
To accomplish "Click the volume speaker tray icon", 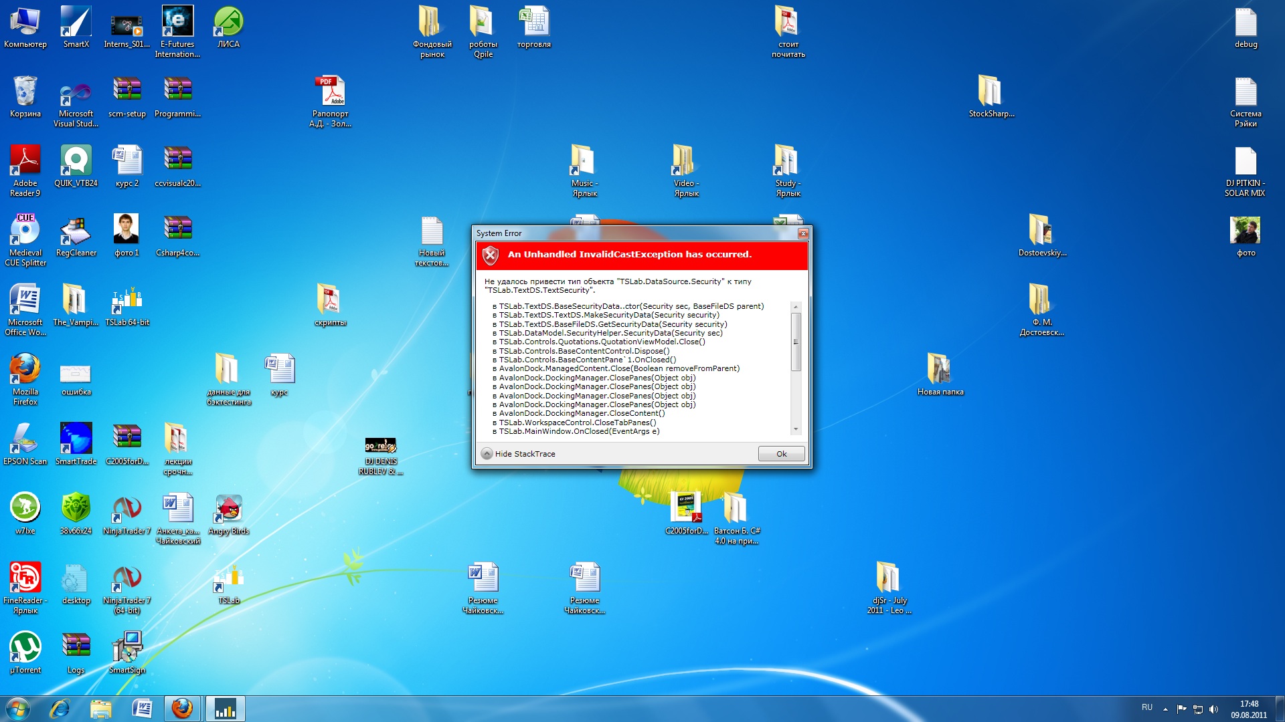I will 1213,709.
